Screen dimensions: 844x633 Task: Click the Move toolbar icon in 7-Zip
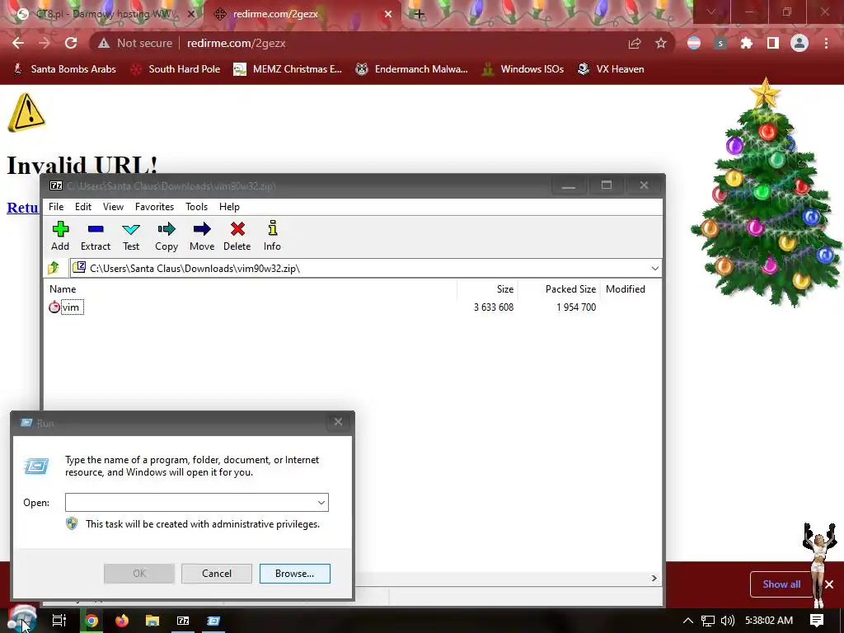(x=202, y=236)
